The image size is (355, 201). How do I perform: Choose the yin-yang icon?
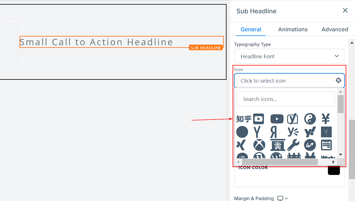tap(310, 119)
